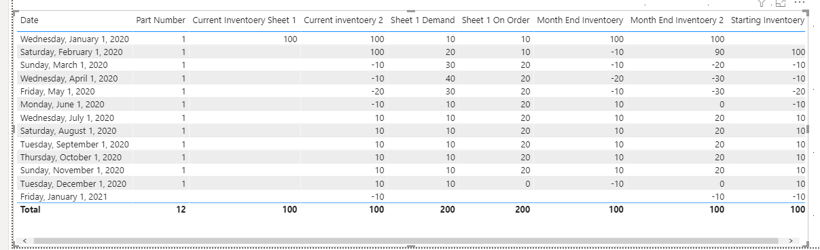Image resolution: width=820 pixels, height=250 pixels.
Task: Click the horizontal scrollbar thumb
Action: (x=405, y=240)
